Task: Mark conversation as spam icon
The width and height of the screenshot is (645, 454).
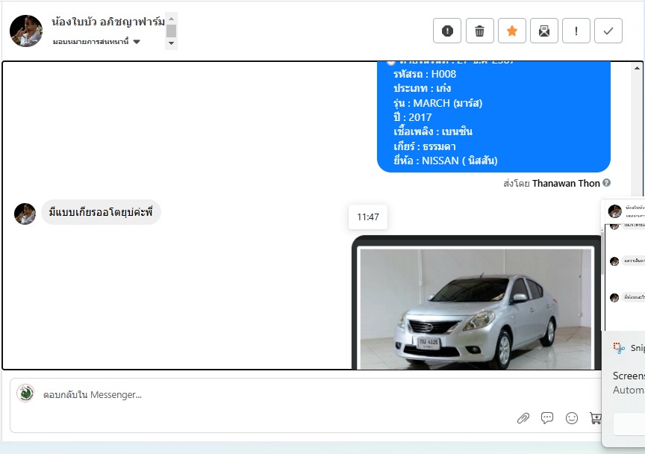Action: pos(447,31)
